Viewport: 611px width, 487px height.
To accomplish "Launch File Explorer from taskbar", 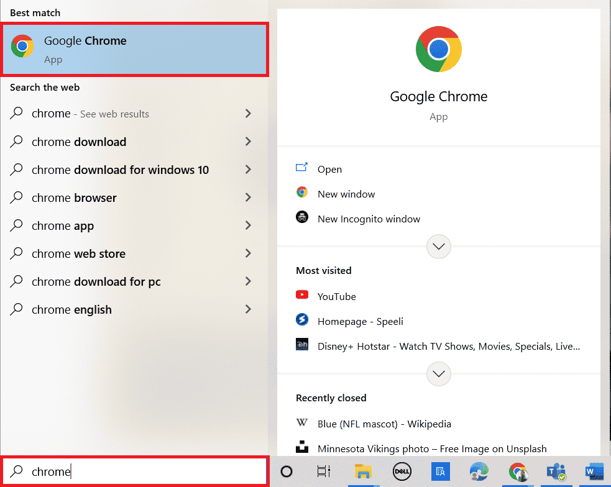I will tap(363, 471).
